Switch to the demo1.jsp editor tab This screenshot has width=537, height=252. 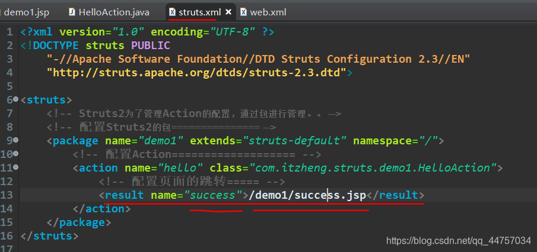[26, 12]
